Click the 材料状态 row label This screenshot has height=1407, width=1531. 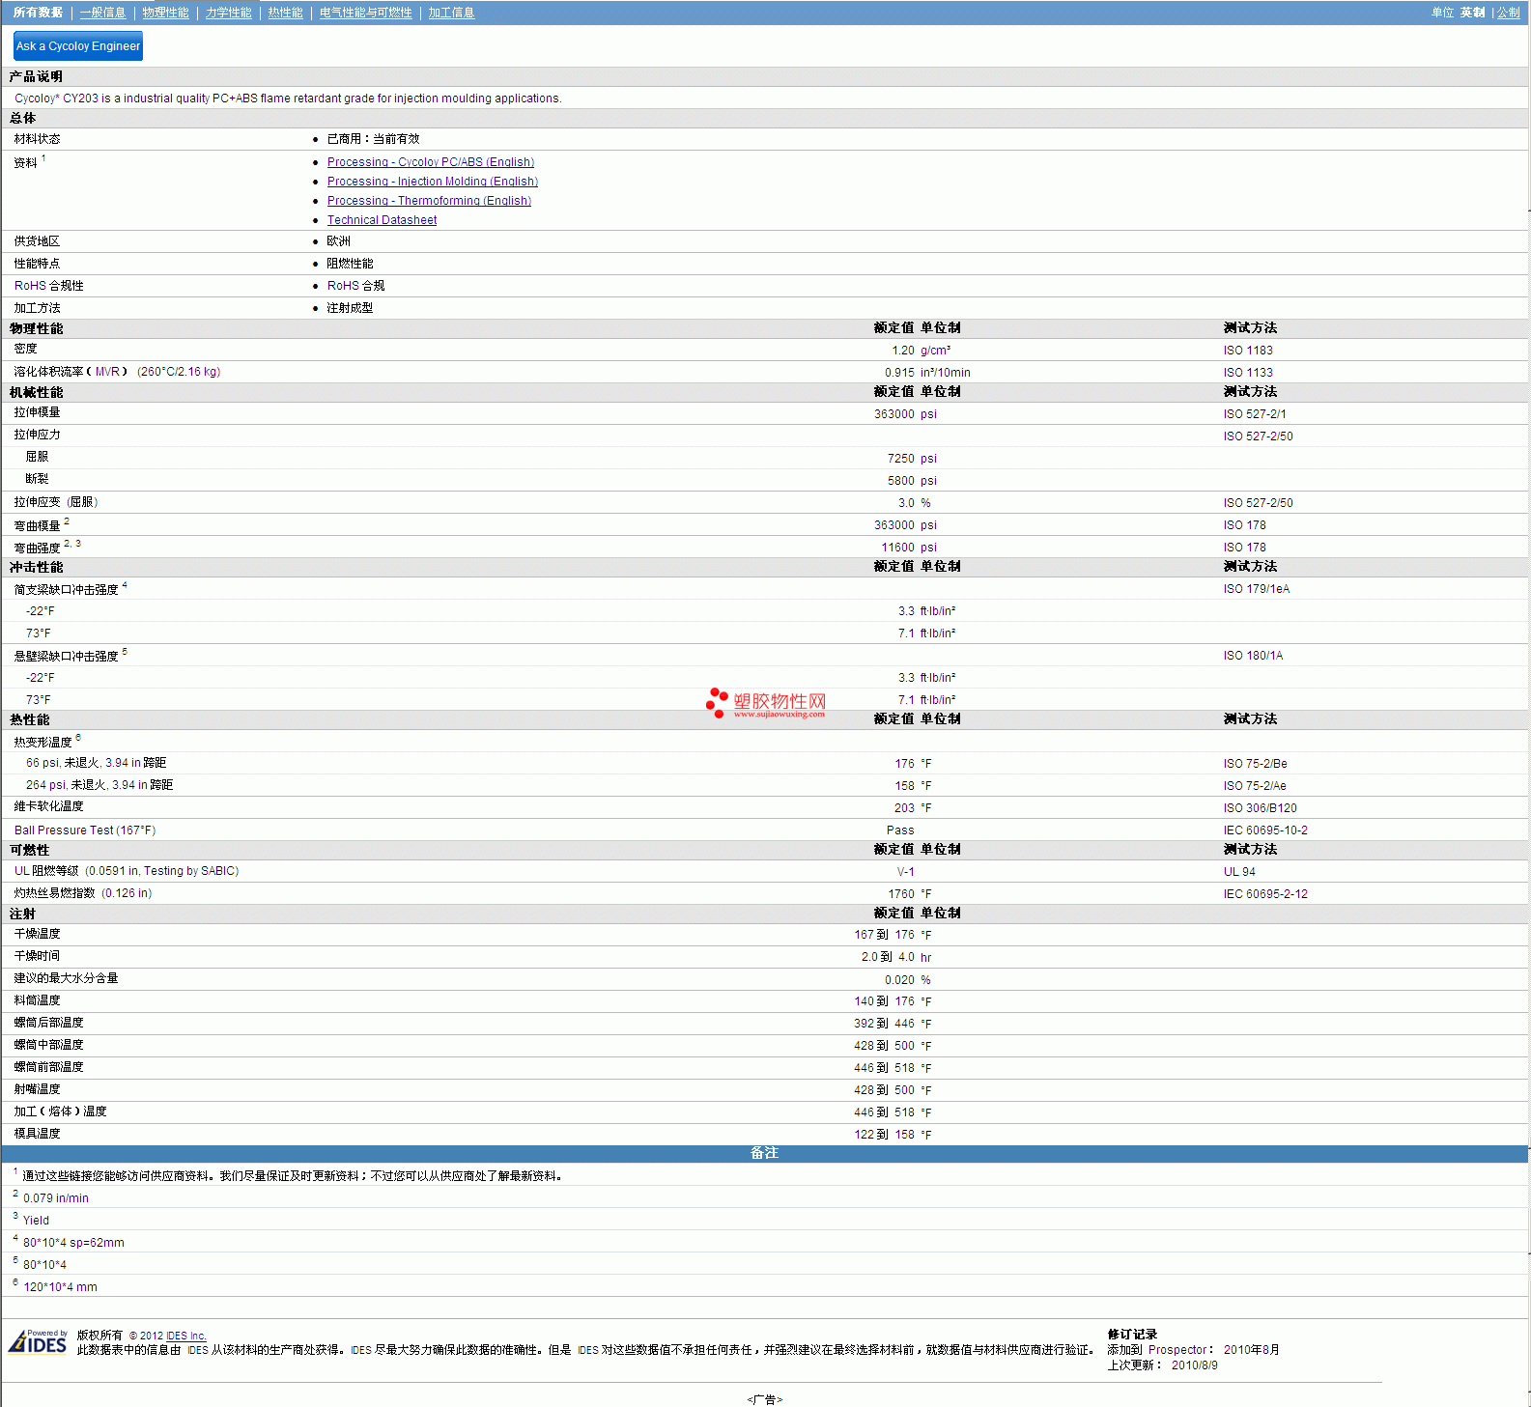[37, 139]
